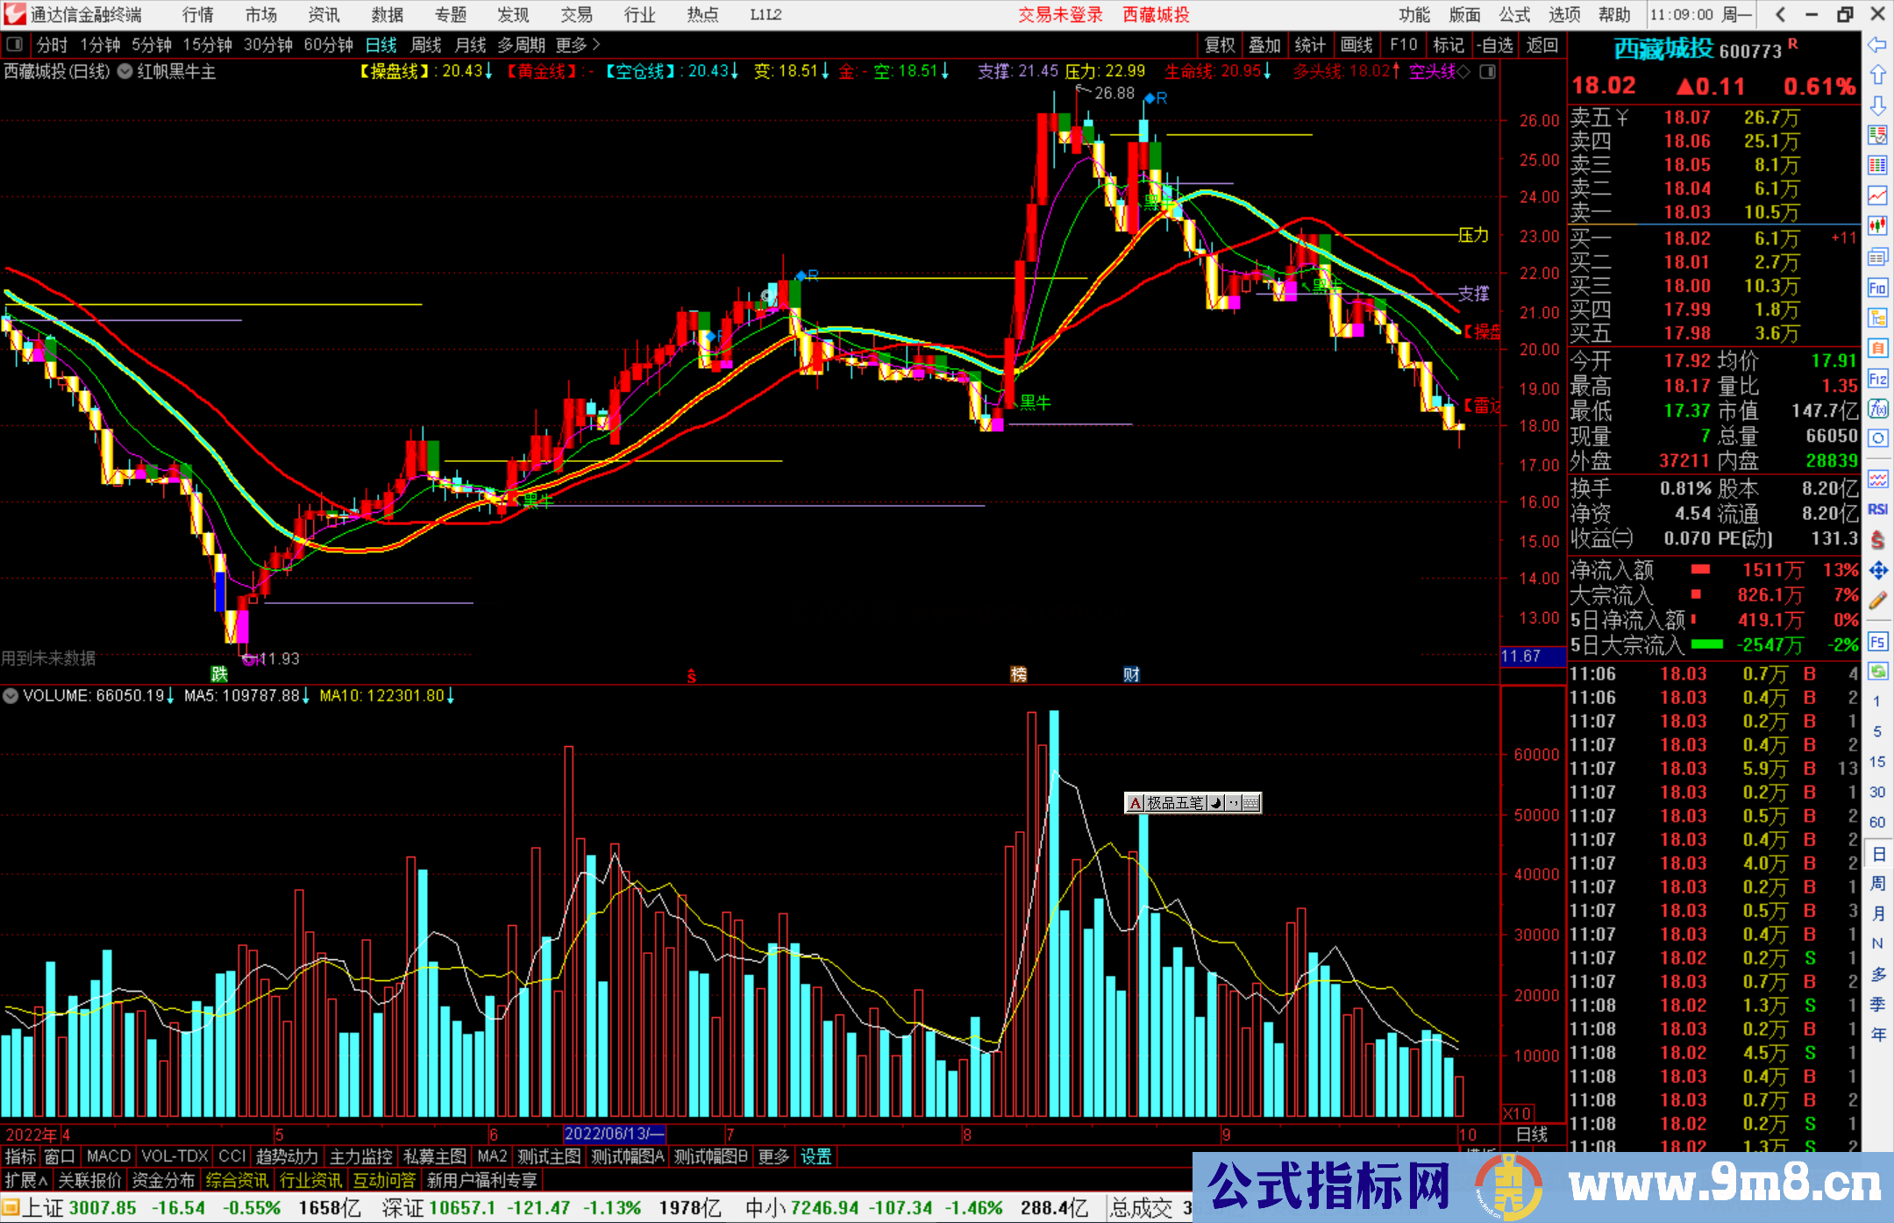Click the back arrow sidebar icon
The image size is (1894, 1223).
1877,45
